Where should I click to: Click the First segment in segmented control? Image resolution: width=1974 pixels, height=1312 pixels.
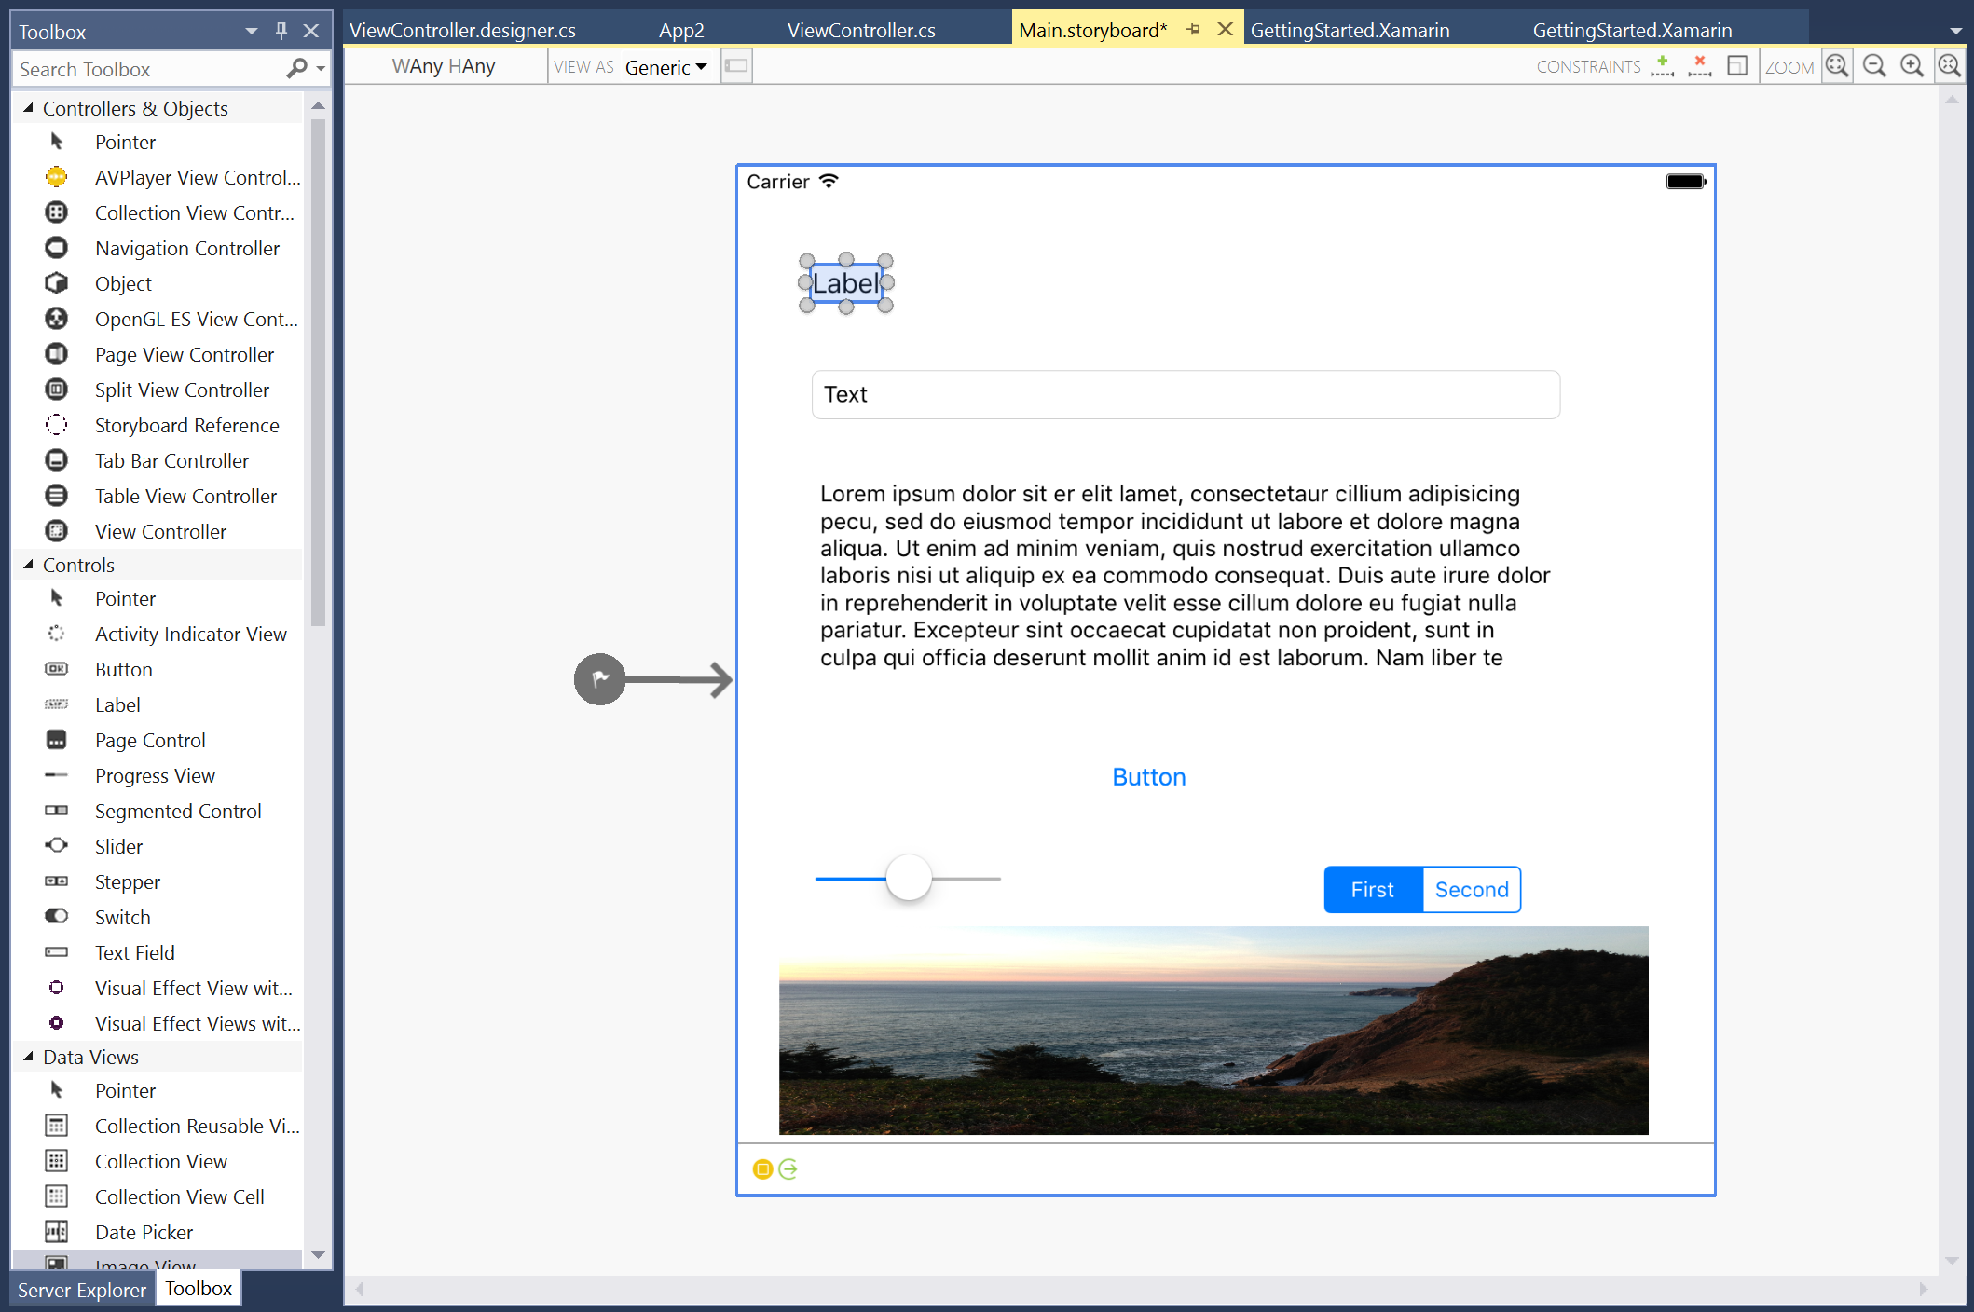1374,889
